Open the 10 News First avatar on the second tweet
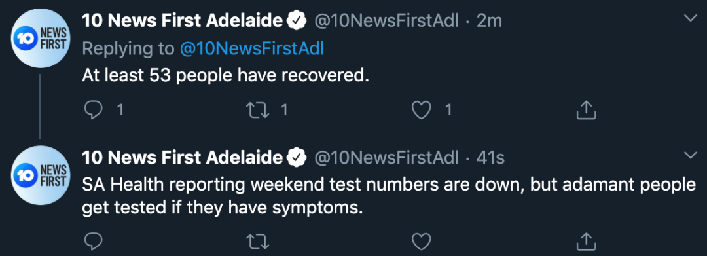707x256 pixels. (41, 175)
